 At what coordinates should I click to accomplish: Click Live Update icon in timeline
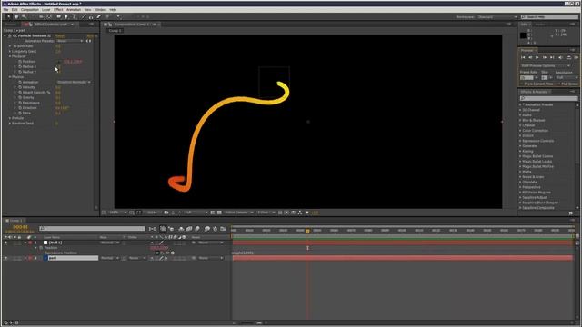click(163, 229)
